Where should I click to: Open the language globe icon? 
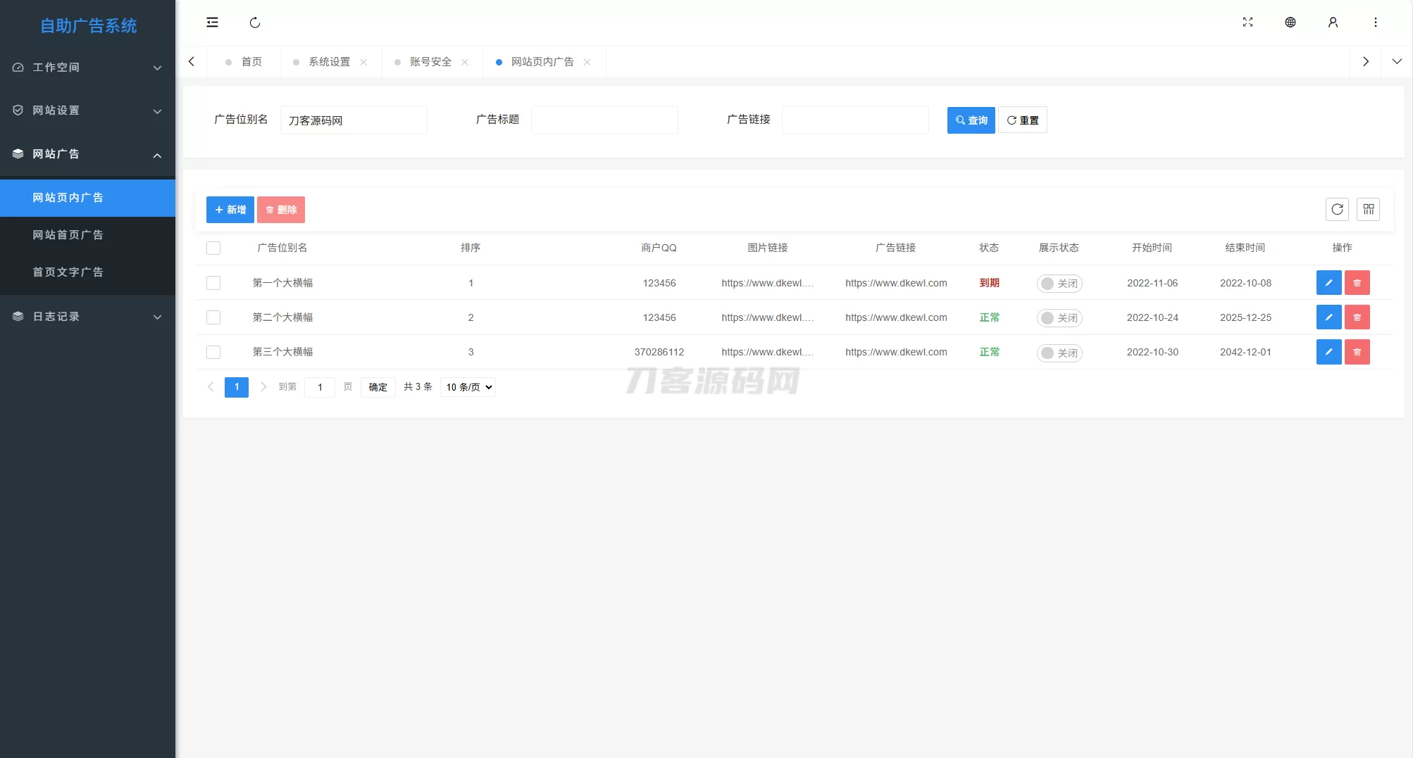click(x=1290, y=23)
